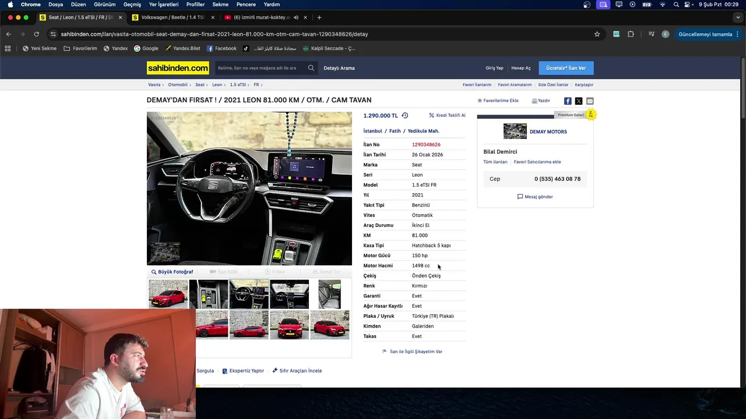The width and height of the screenshot is (746, 419).
Task: Click the Kredi Teklifi Al link
Action: [447, 115]
